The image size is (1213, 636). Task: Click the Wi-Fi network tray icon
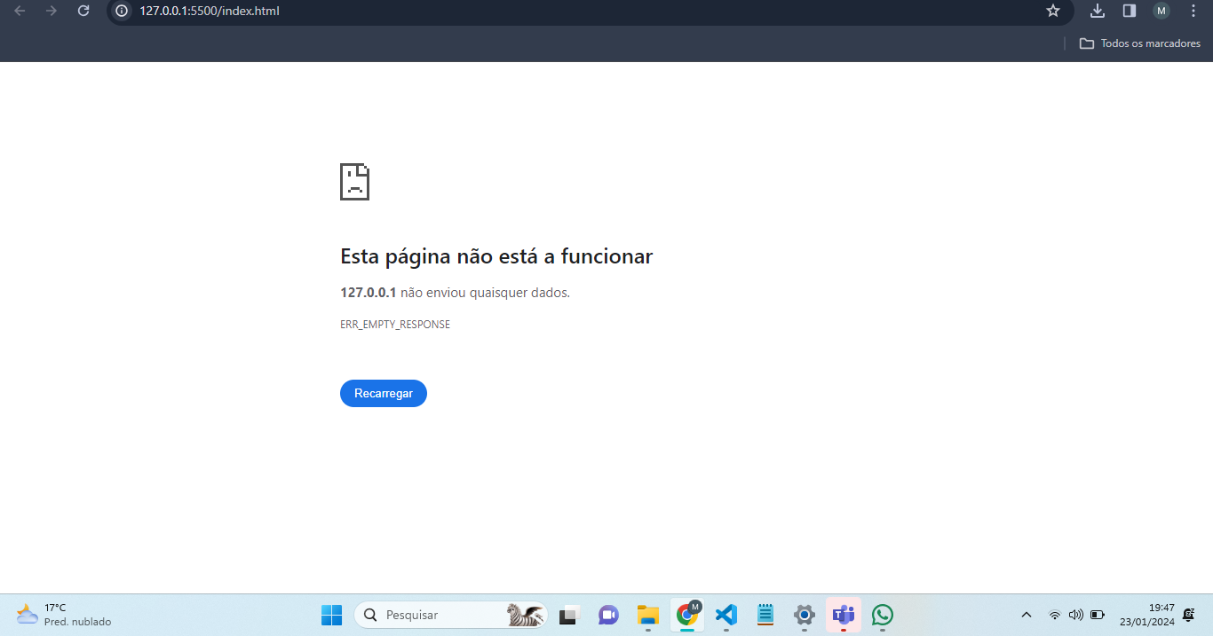[1055, 615]
